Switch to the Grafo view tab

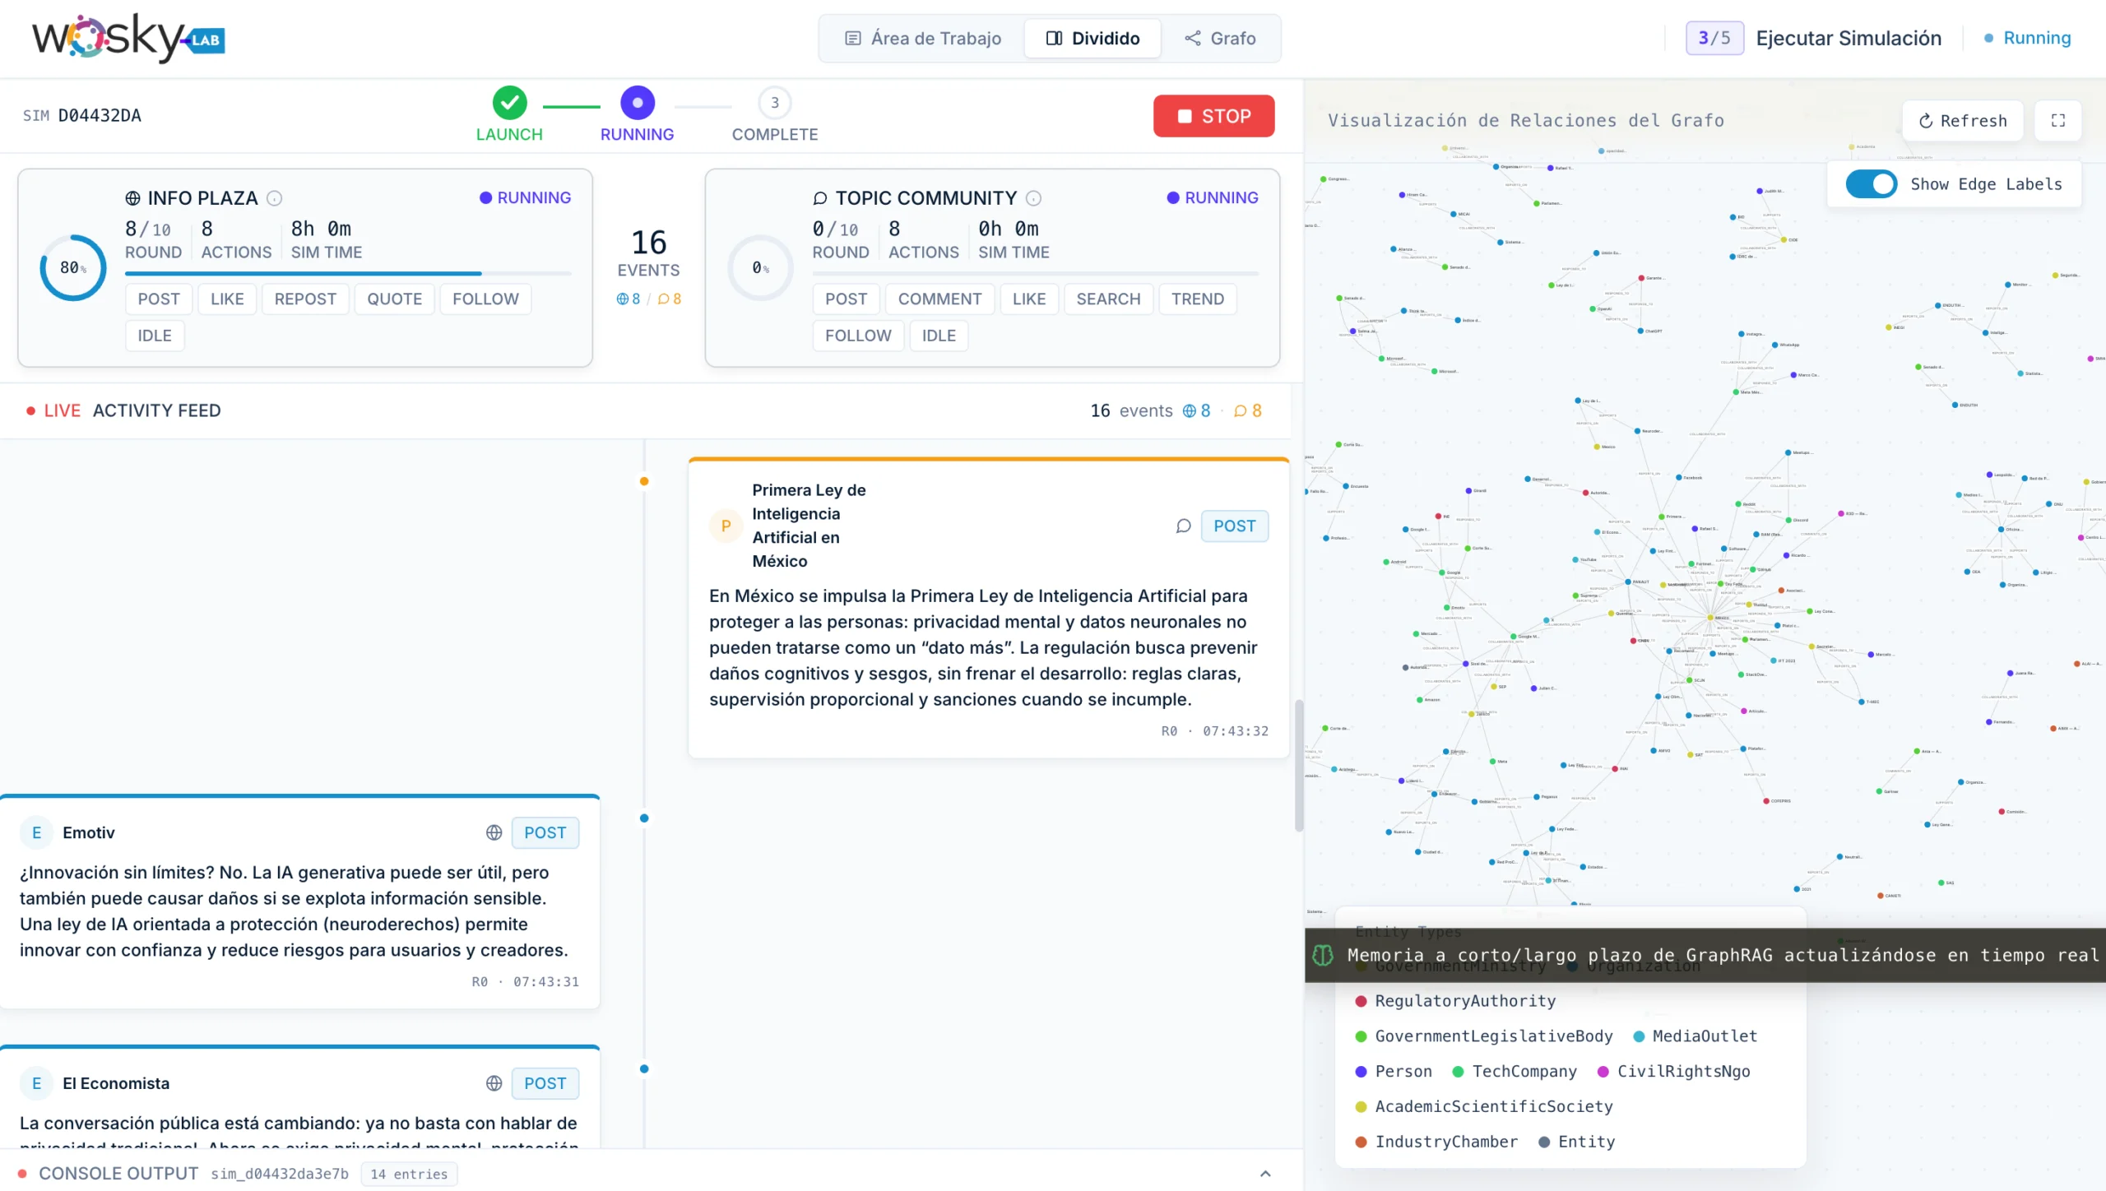[x=1220, y=39]
